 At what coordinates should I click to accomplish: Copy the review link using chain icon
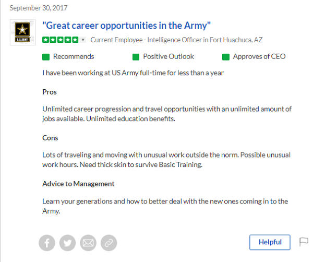point(109,243)
